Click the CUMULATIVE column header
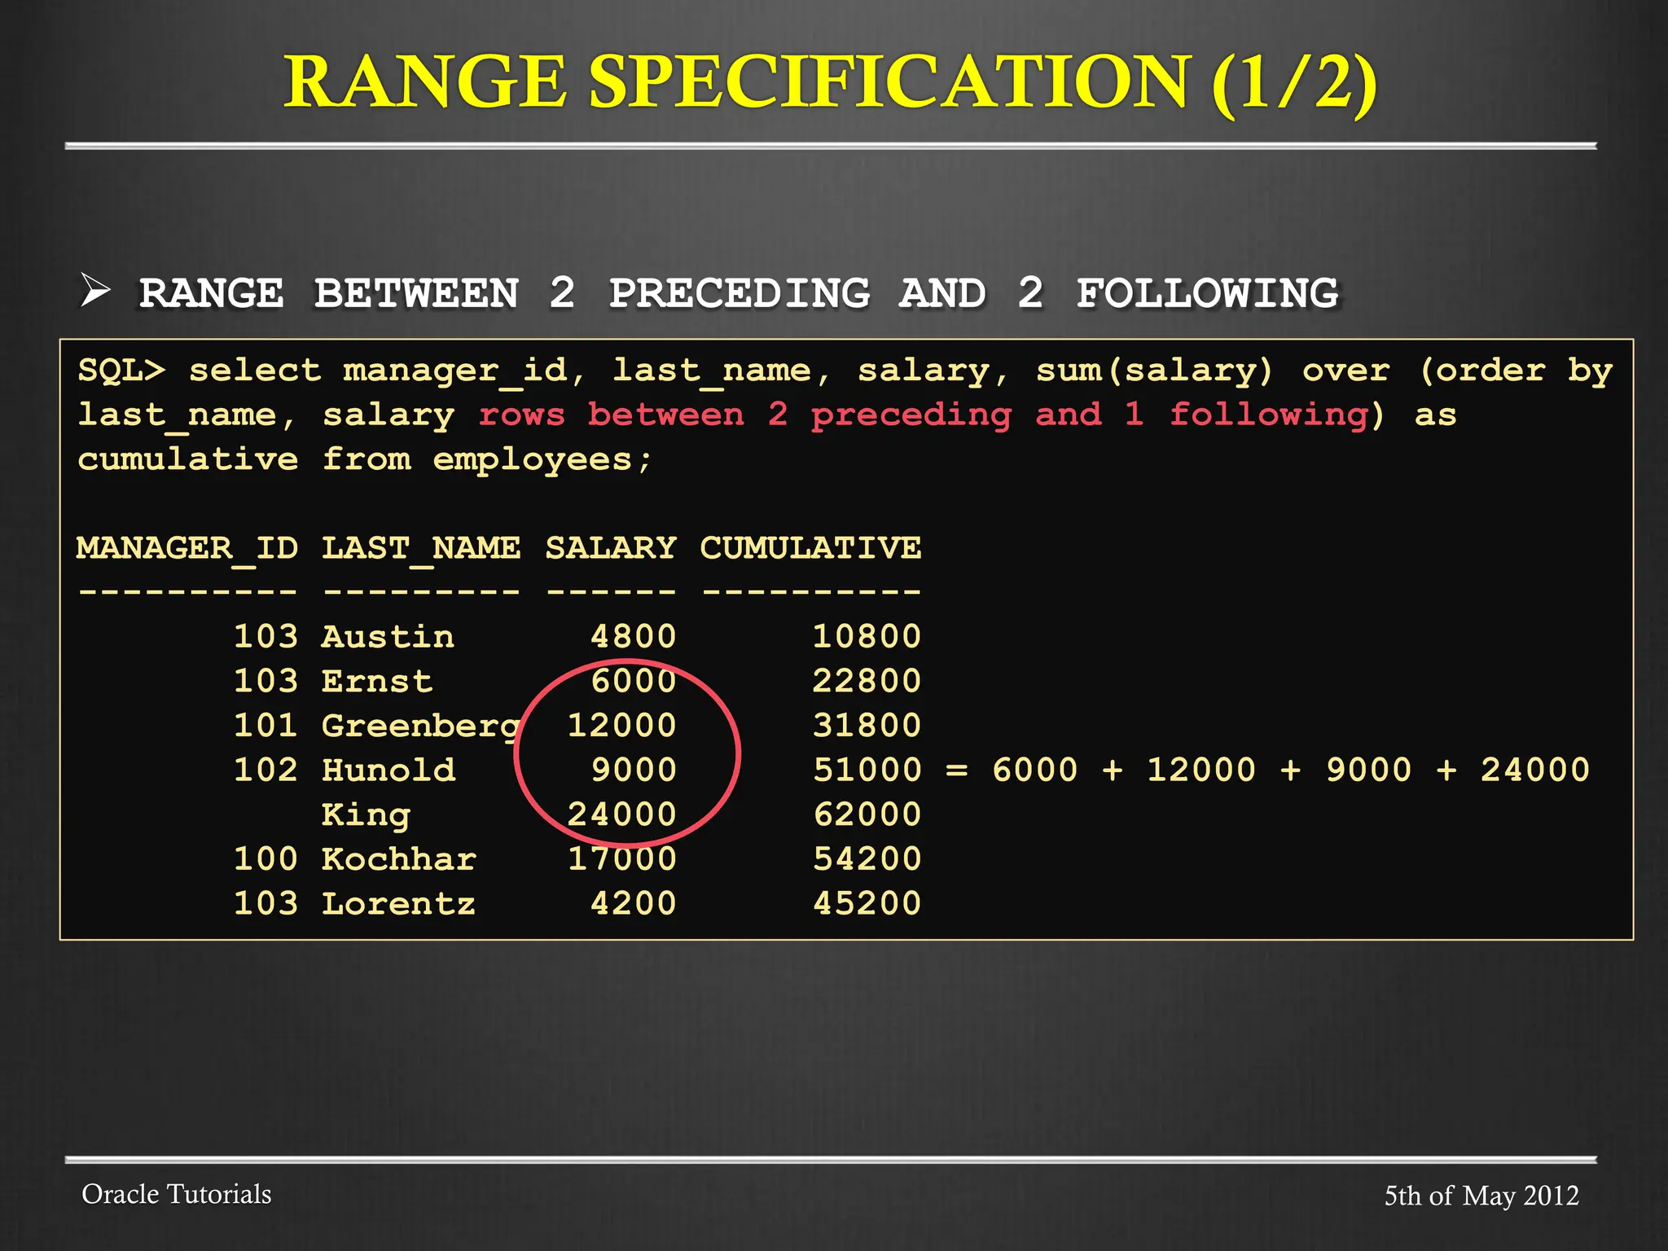 coord(810,548)
